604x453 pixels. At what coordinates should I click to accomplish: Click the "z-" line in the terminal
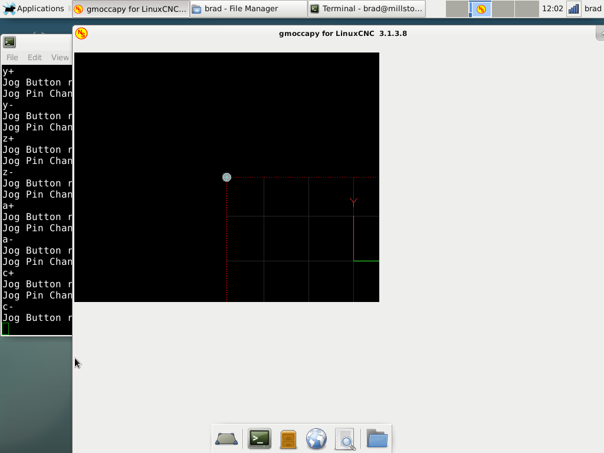click(8, 172)
